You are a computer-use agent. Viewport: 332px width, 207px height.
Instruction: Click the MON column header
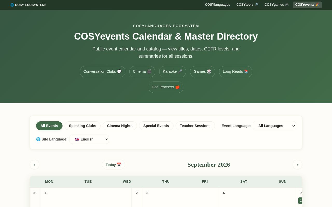(x=49, y=182)
